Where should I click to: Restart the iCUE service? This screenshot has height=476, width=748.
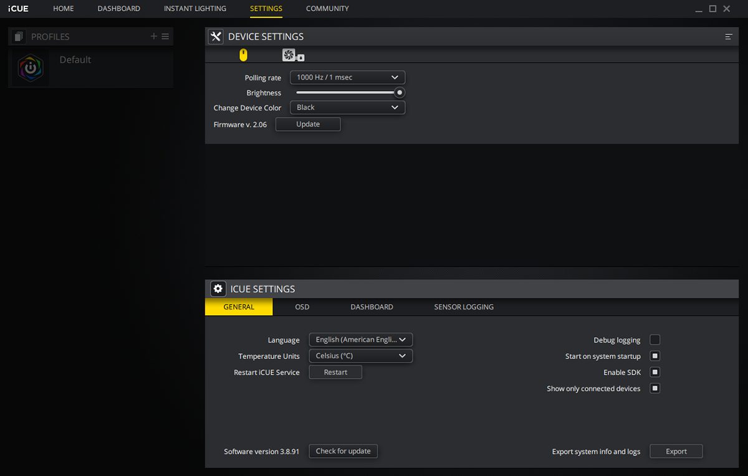[335, 372]
